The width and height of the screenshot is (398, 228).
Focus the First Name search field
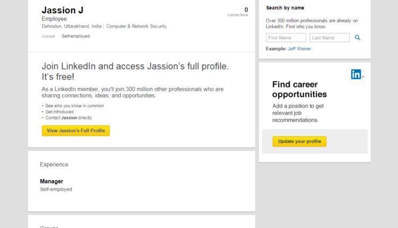pos(286,38)
